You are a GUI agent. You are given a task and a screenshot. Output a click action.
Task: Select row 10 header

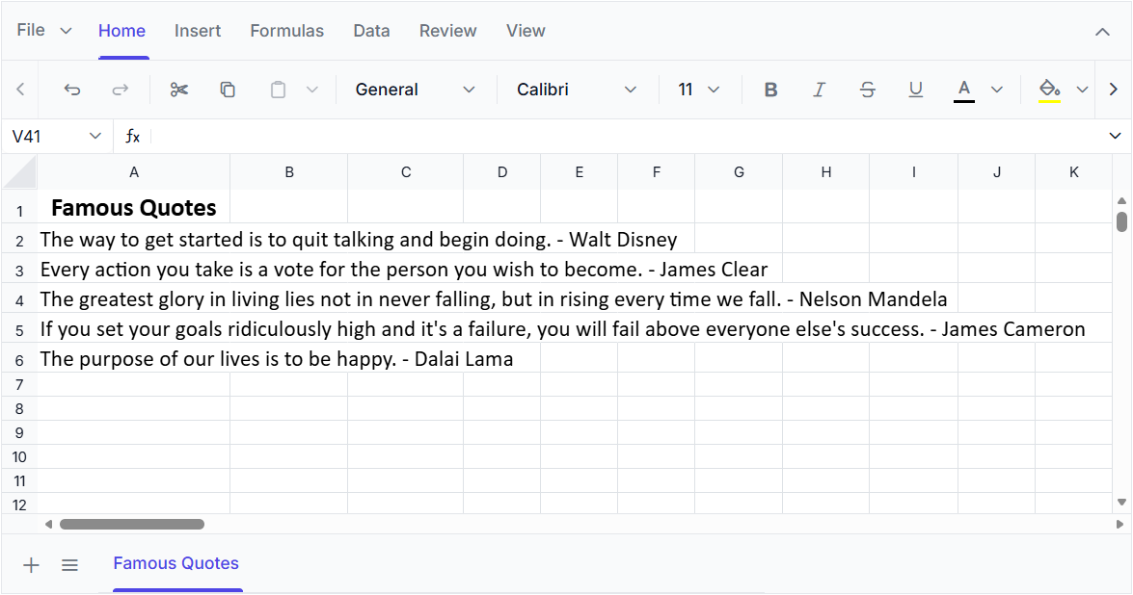tap(19, 456)
